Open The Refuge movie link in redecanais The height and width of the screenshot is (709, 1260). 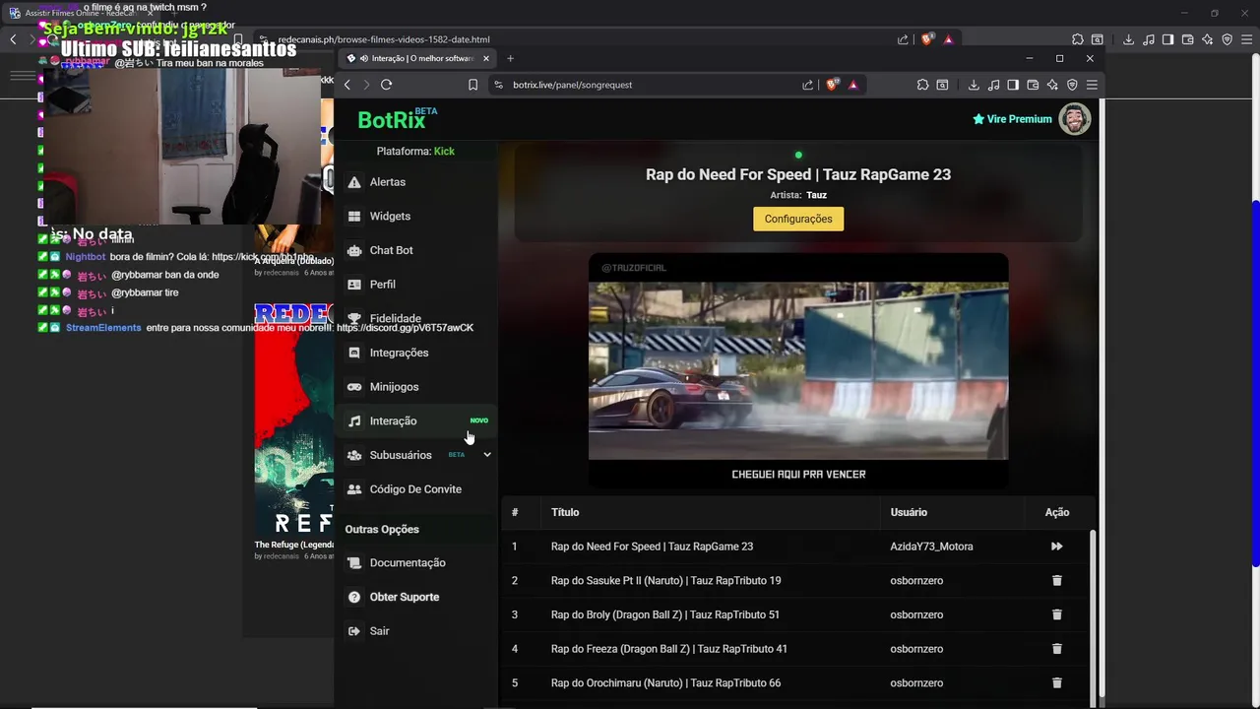pos(293,545)
